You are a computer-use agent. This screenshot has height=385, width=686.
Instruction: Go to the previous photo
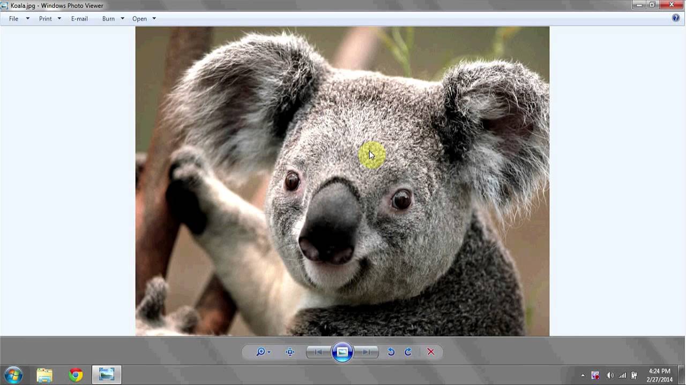(318, 352)
